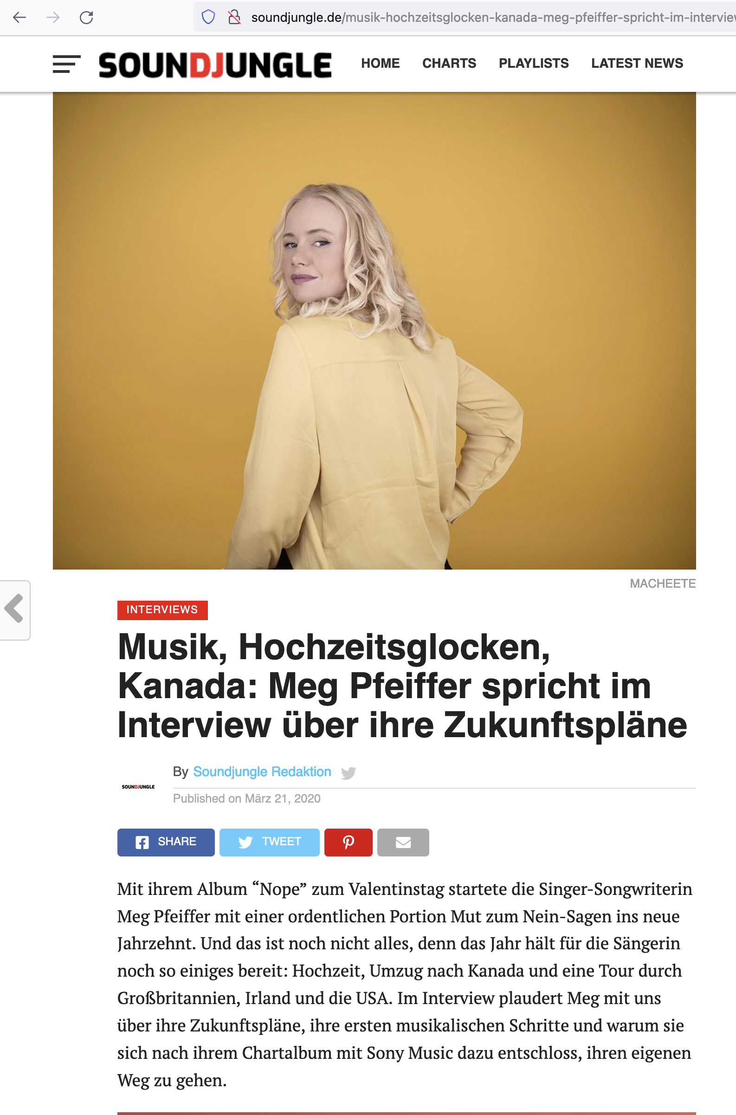Go to the HOME menu item
Image resolution: width=736 pixels, height=1115 pixels.
(380, 64)
